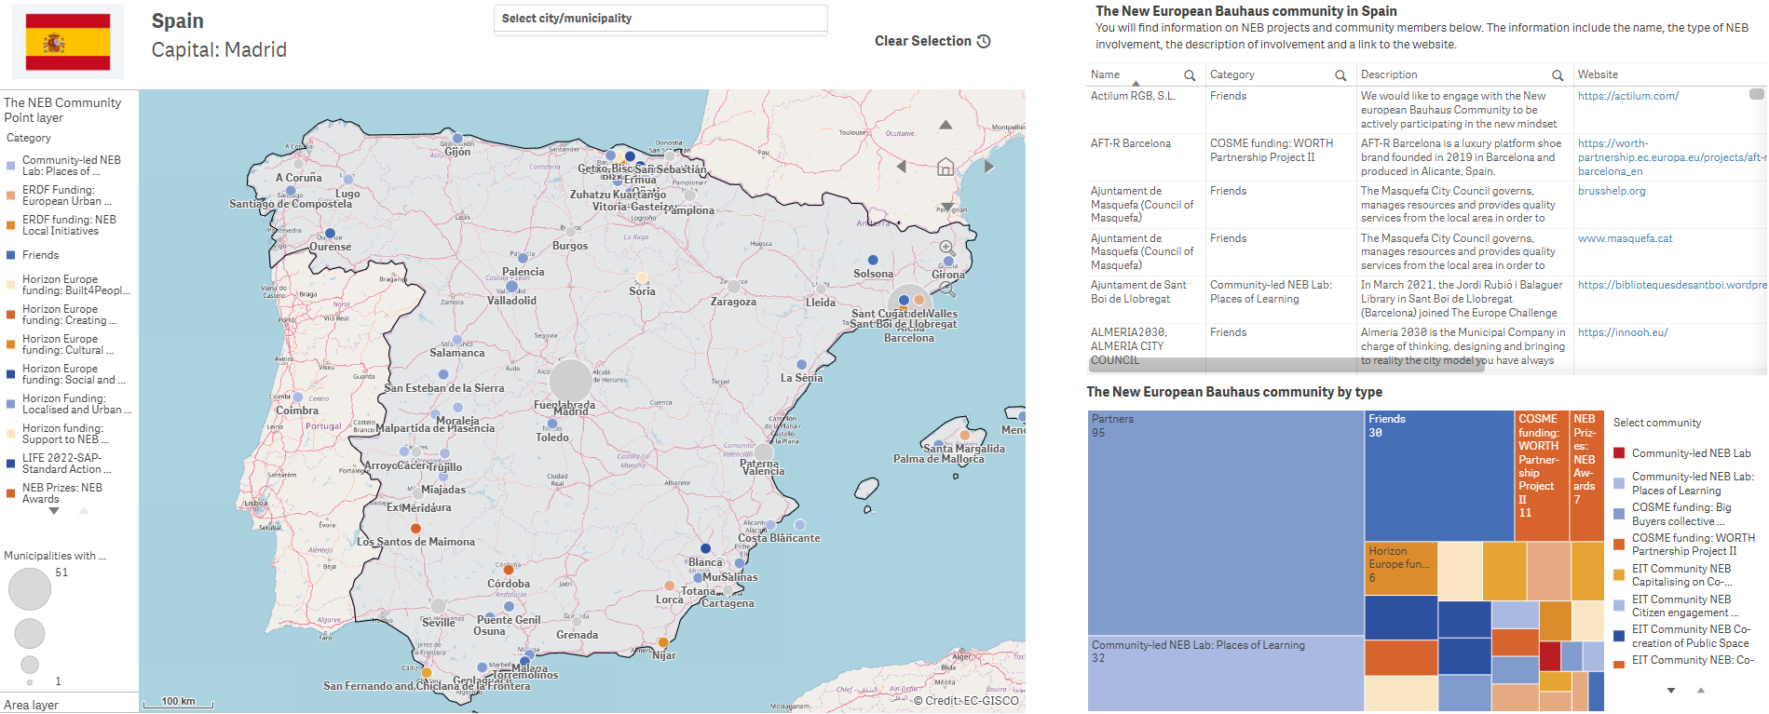Pan the map left with arrow

(x=901, y=167)
